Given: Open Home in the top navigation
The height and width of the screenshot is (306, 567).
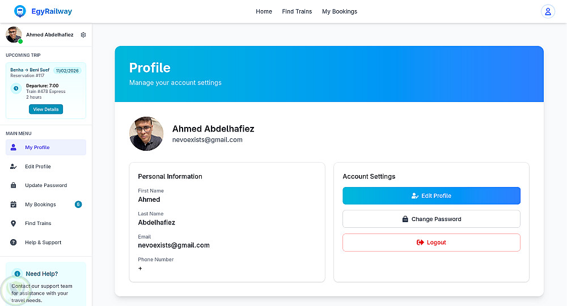Looking at the screenshot, I should [264, 11].
